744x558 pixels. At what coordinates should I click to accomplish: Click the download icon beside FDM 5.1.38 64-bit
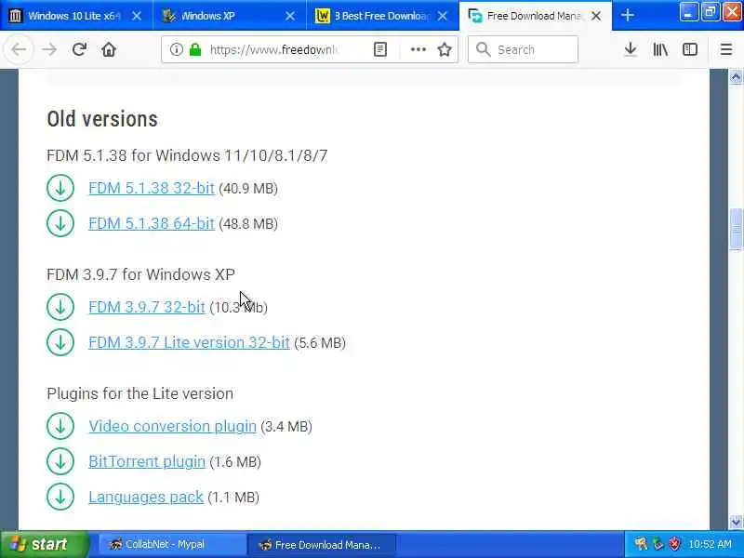tap(60, 223)
